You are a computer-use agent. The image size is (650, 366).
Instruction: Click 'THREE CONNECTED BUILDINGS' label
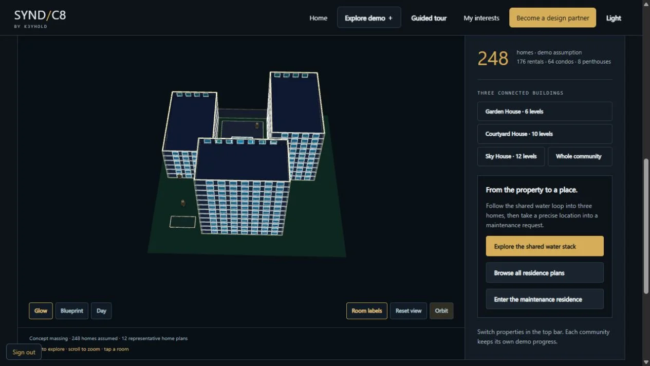pos(520,93)
